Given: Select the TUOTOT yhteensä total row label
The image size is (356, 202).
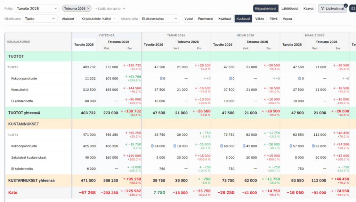Looking at the screenshot, I should [24, 113].
